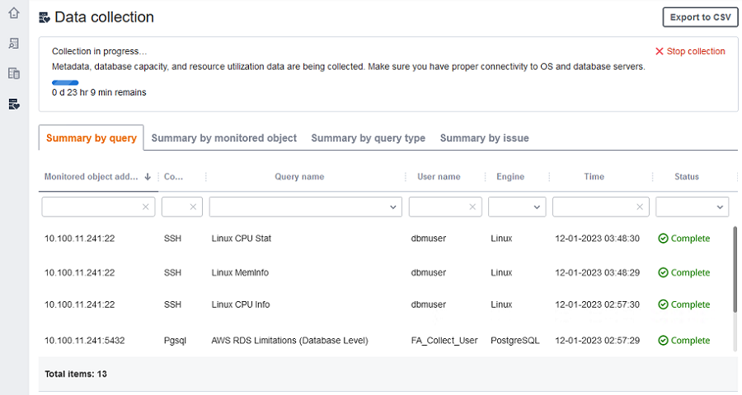Open the Home icon in sidebar
742x395 pixels.
coord(14,13)
